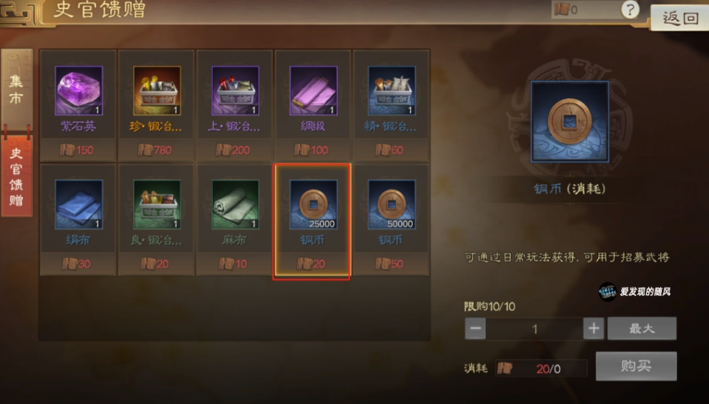The width and height of the screenshot is (709, 404).
Task: Click the purchase quantity field
Action: point(534,328)
